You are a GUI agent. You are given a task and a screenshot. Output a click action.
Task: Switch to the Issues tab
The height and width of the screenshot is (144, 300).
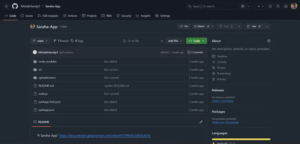tap(27, 16)
